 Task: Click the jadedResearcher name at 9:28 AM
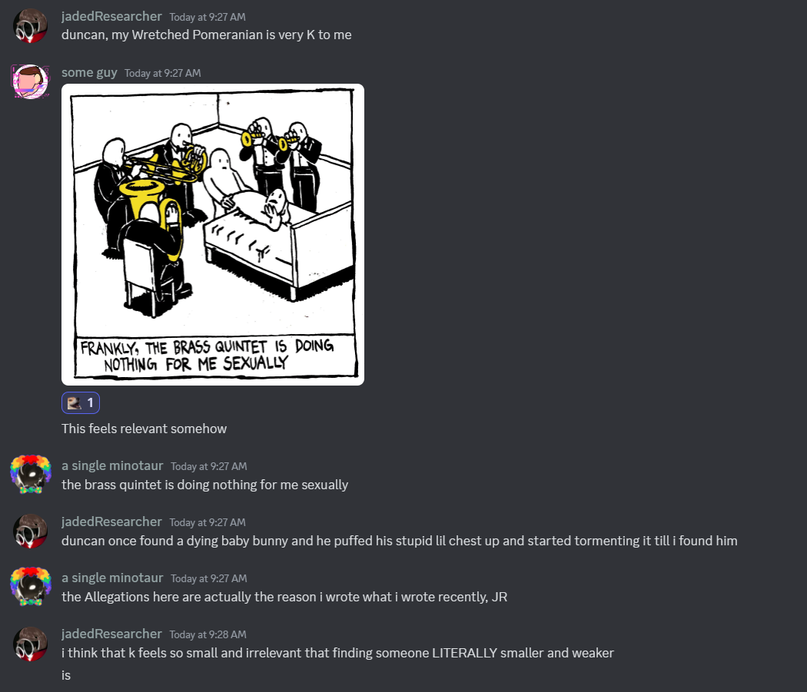pos(111,634)
